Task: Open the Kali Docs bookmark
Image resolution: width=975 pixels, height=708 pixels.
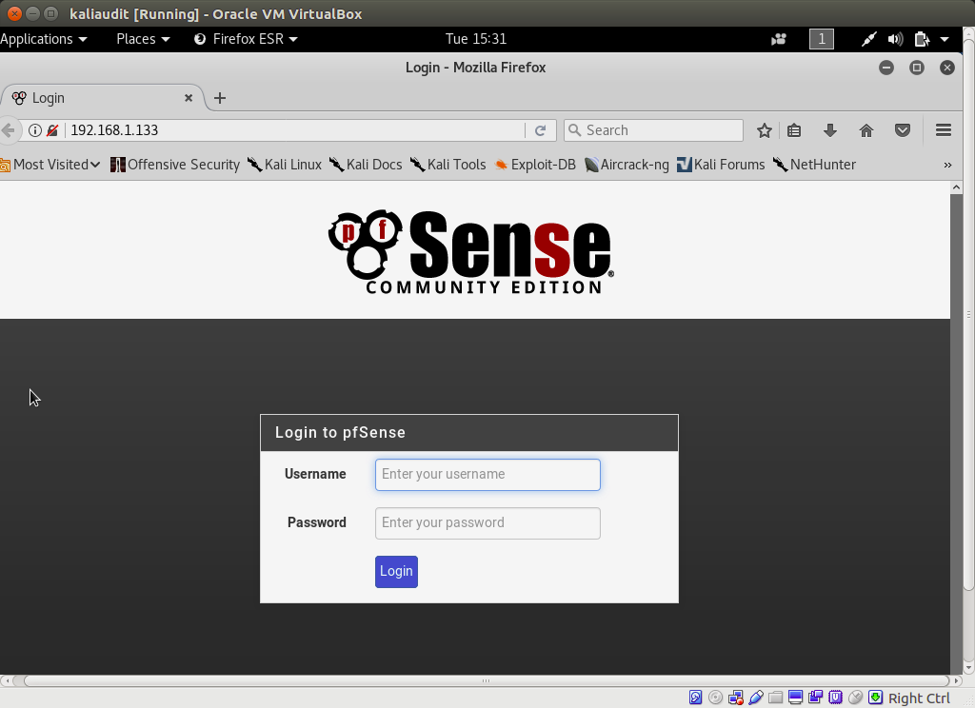Action: pos(366,165)
